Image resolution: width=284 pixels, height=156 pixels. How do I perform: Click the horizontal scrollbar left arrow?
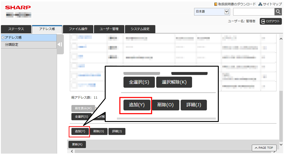tap(72, 151)
